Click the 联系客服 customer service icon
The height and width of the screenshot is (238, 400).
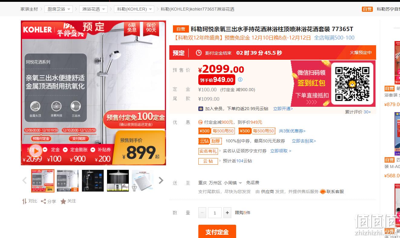pos(323,192)
